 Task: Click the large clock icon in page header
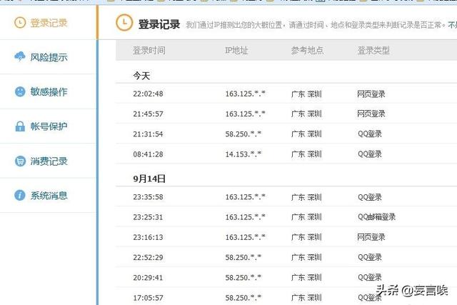click(x=124, y=23)
